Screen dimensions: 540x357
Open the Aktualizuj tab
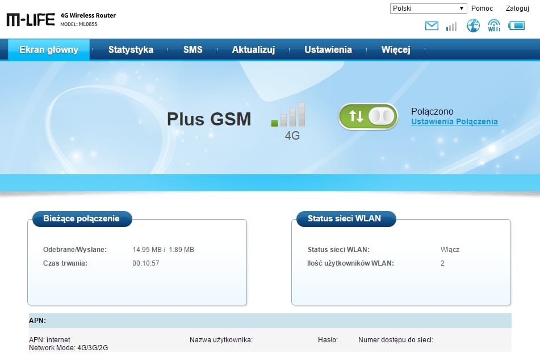point(253,49)
